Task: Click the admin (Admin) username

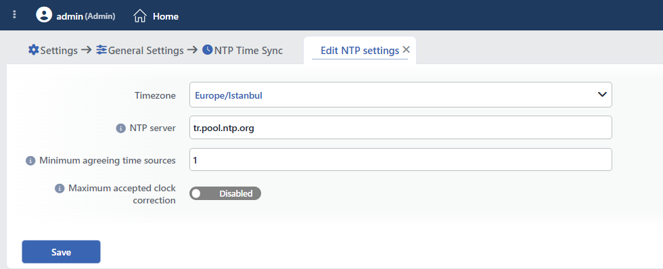Action: pos(86,16)
